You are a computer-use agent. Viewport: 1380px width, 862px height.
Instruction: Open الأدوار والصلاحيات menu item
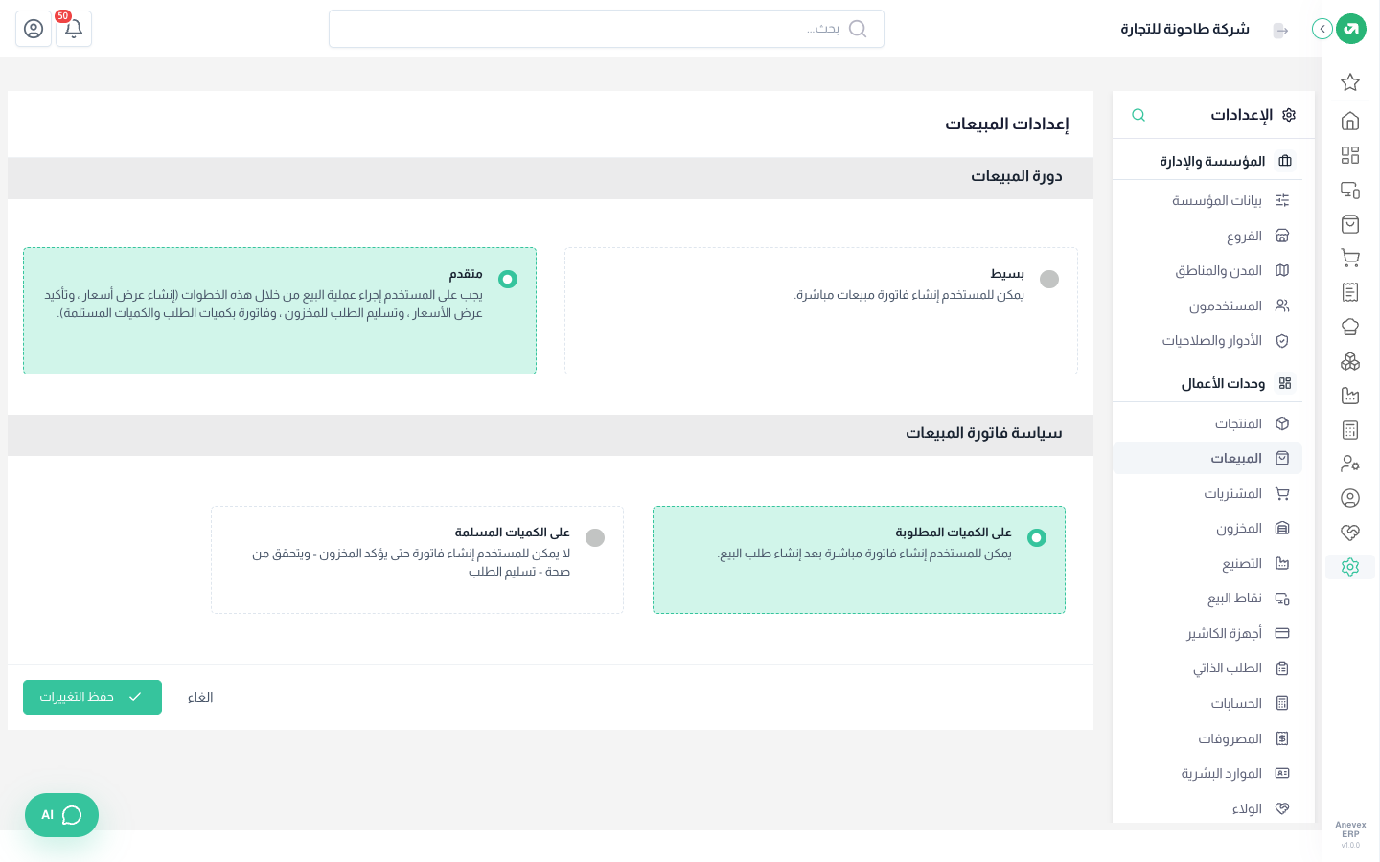pos(1207,341)
